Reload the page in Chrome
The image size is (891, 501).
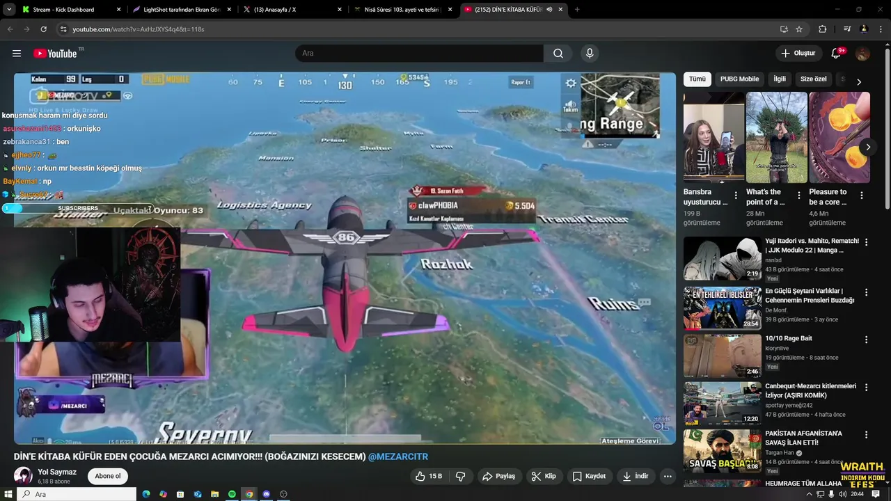tap(43, 29)
